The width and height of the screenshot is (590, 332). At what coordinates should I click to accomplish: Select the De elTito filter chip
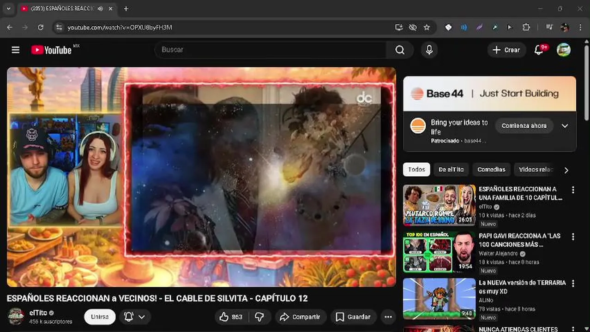point(451,170)
